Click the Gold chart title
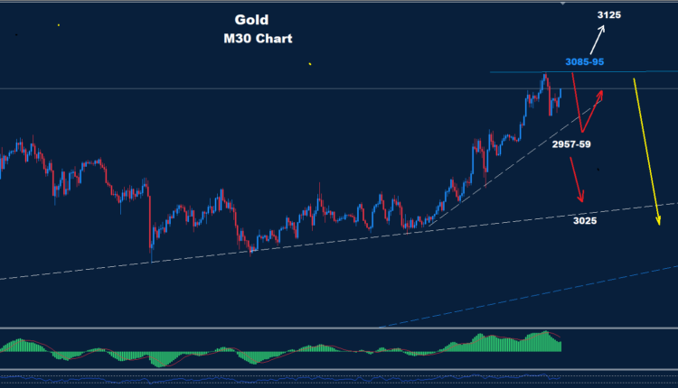 (252, 18)
